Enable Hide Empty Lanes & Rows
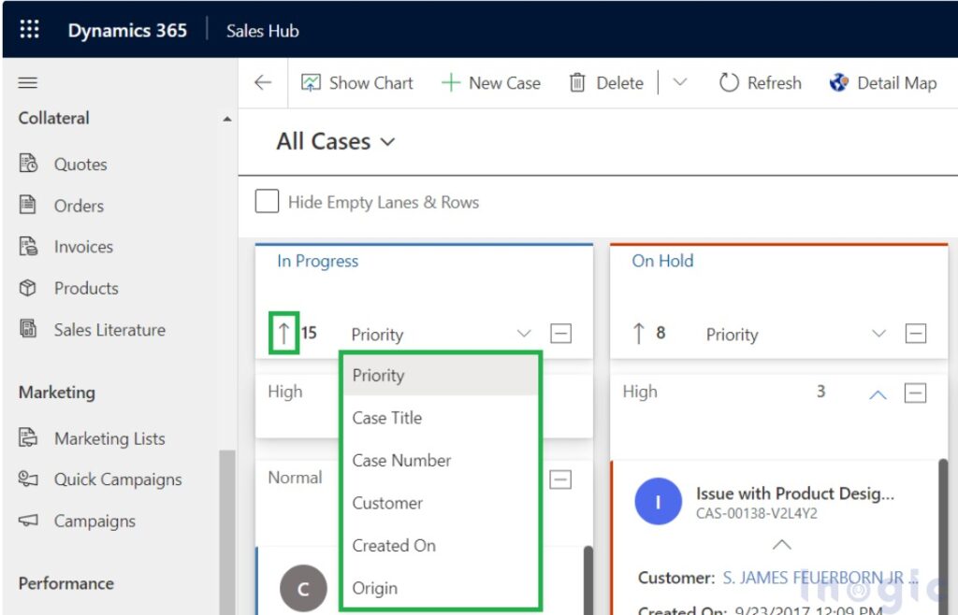The height and width of the screenshot is (615, 958). click(x=267, y=201)
